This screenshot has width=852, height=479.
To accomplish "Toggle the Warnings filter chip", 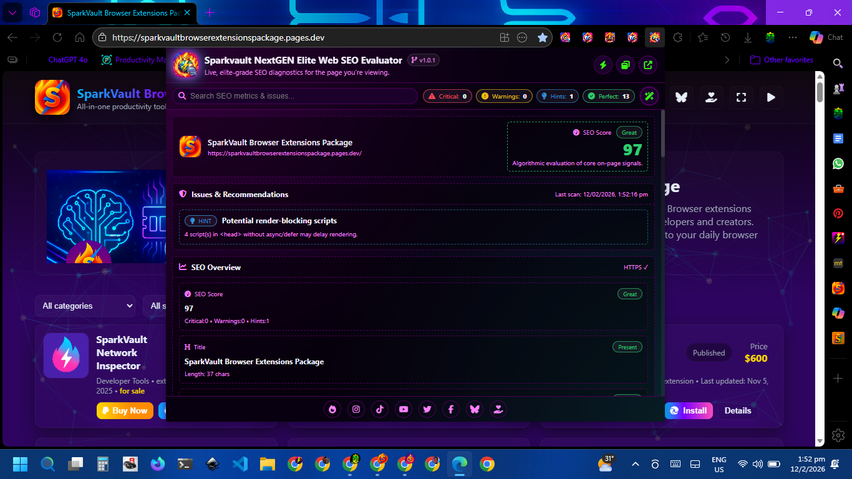I will point(504,96).
